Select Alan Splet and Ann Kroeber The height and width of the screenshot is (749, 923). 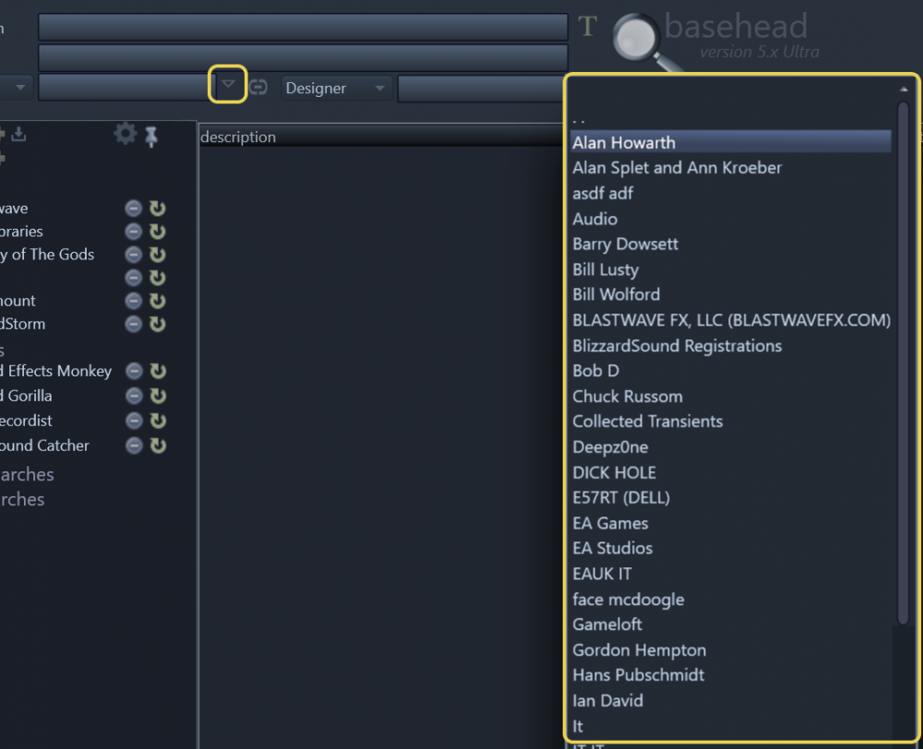pyautogui.click(x=677, y=168)
